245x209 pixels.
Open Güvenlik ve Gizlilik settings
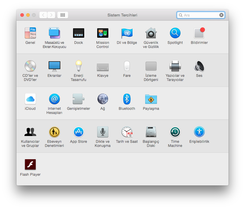pyautogui.click(x=151, y=33)
